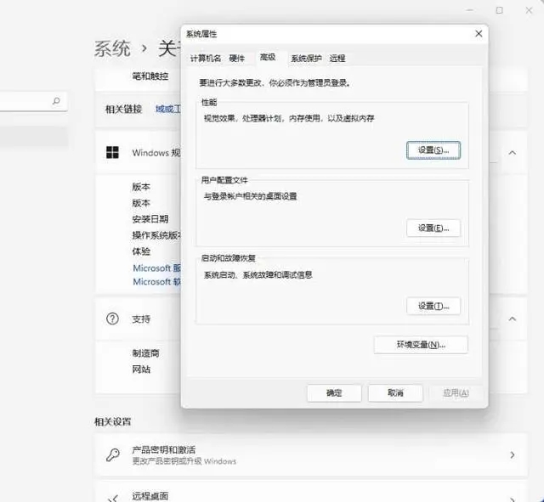This screenshot has width=544, height=502.
Task: Click the 更改产品密钥或升级 Windows subtitle
Action: click(x=184, y=461)
